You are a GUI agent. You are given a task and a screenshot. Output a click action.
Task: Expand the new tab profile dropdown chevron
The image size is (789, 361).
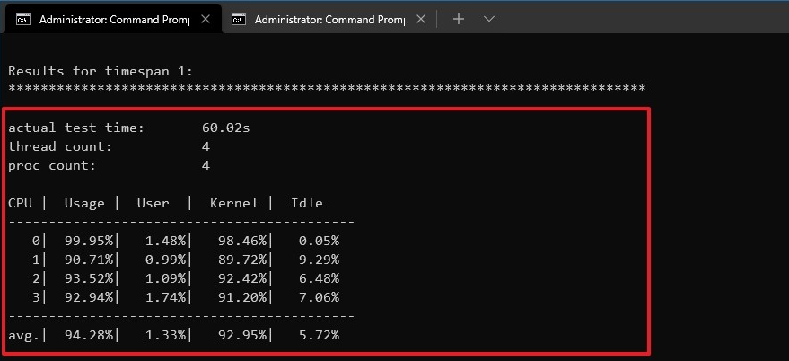(x=489, y=19)
